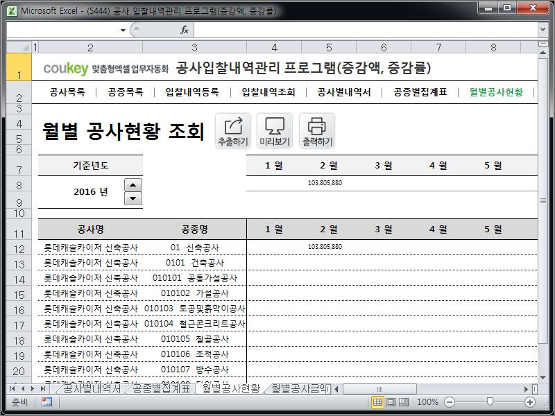The image size is (555, 416).
Task: Select column 2 header
Action: [x=90, y=47]
